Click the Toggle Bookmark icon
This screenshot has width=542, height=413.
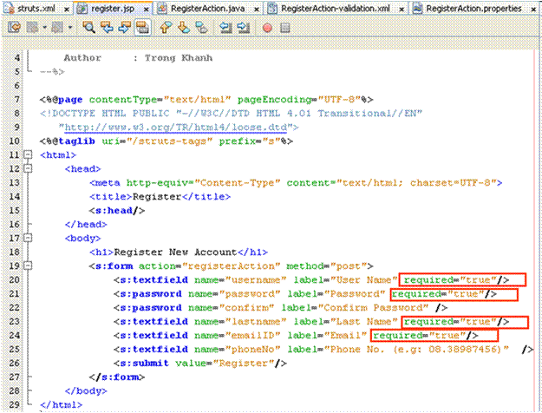pyautogui.click(x=201, y=27)
